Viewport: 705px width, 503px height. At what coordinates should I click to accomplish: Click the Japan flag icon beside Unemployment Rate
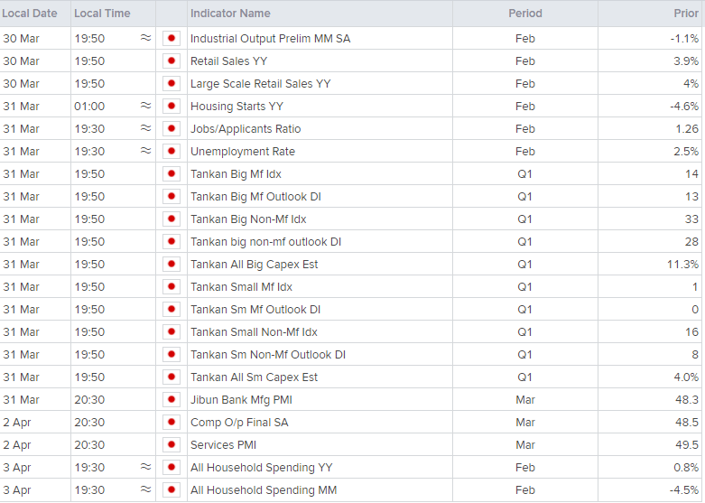point(172,151)
